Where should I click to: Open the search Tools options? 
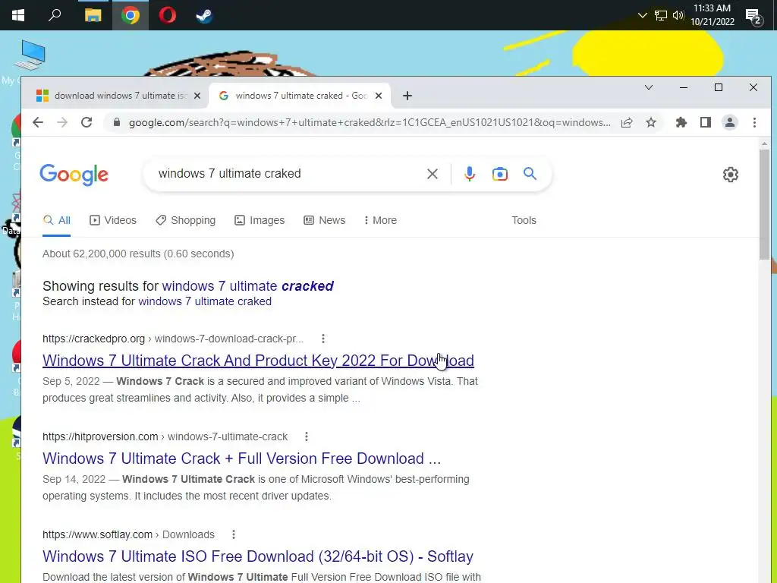[x=524, y=220]
